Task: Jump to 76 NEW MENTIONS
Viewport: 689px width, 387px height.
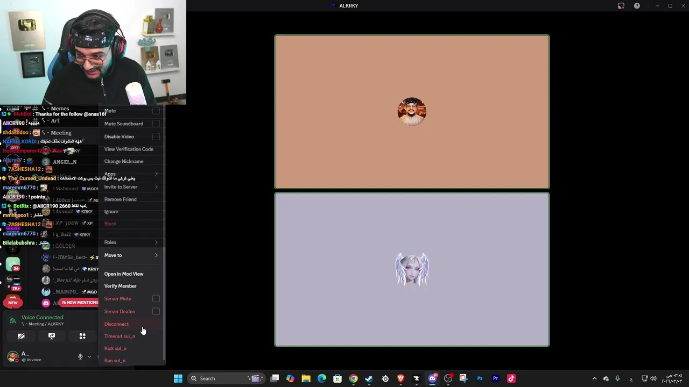Action: click(x=80, y=303)
